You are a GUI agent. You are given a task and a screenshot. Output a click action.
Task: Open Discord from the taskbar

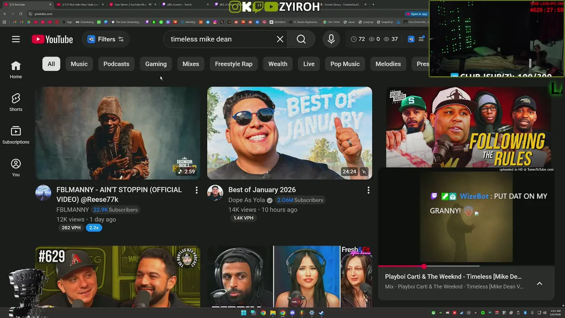coord(292,313)
